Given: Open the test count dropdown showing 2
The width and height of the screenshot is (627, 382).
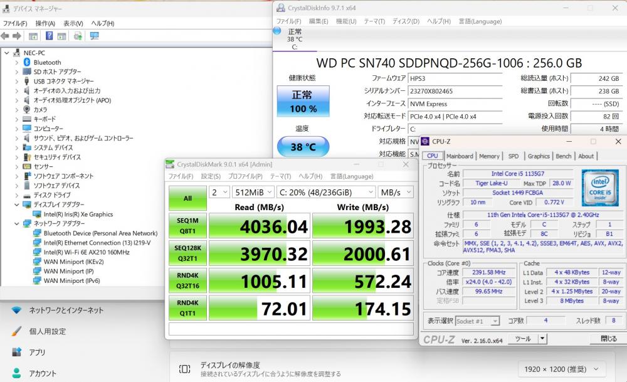Looking at the screenshot, I should pos(219,193).
